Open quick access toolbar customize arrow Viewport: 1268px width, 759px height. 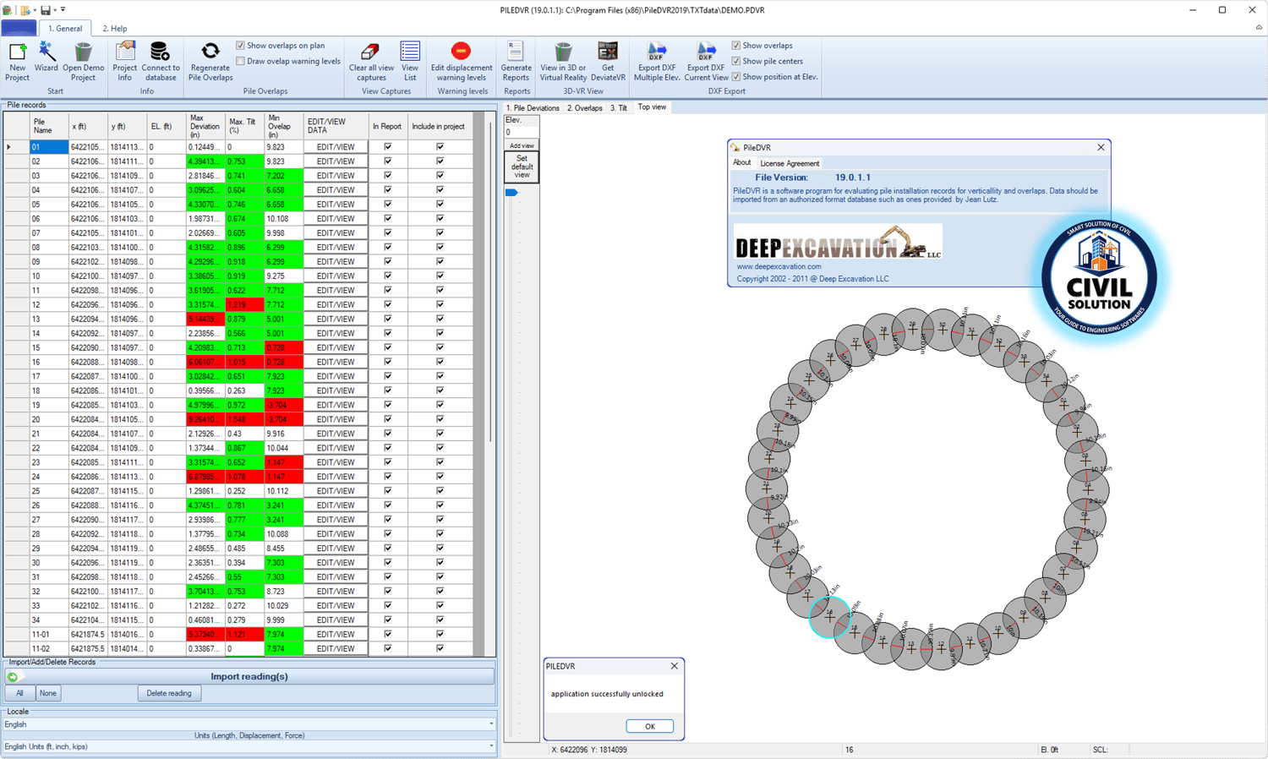tap(63, 10)
